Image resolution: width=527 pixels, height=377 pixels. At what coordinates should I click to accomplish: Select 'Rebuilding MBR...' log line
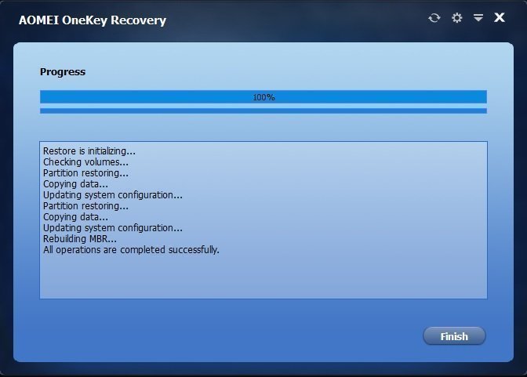80,239
